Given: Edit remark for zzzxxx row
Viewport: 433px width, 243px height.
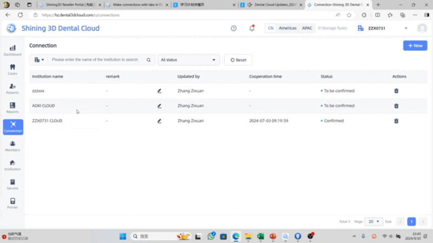Looking at the screenshot, I should point(159,91).
